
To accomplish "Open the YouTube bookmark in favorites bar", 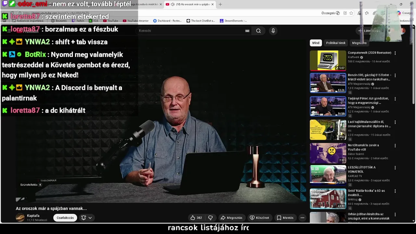I will pyautogui.click(x=110, y=21).
